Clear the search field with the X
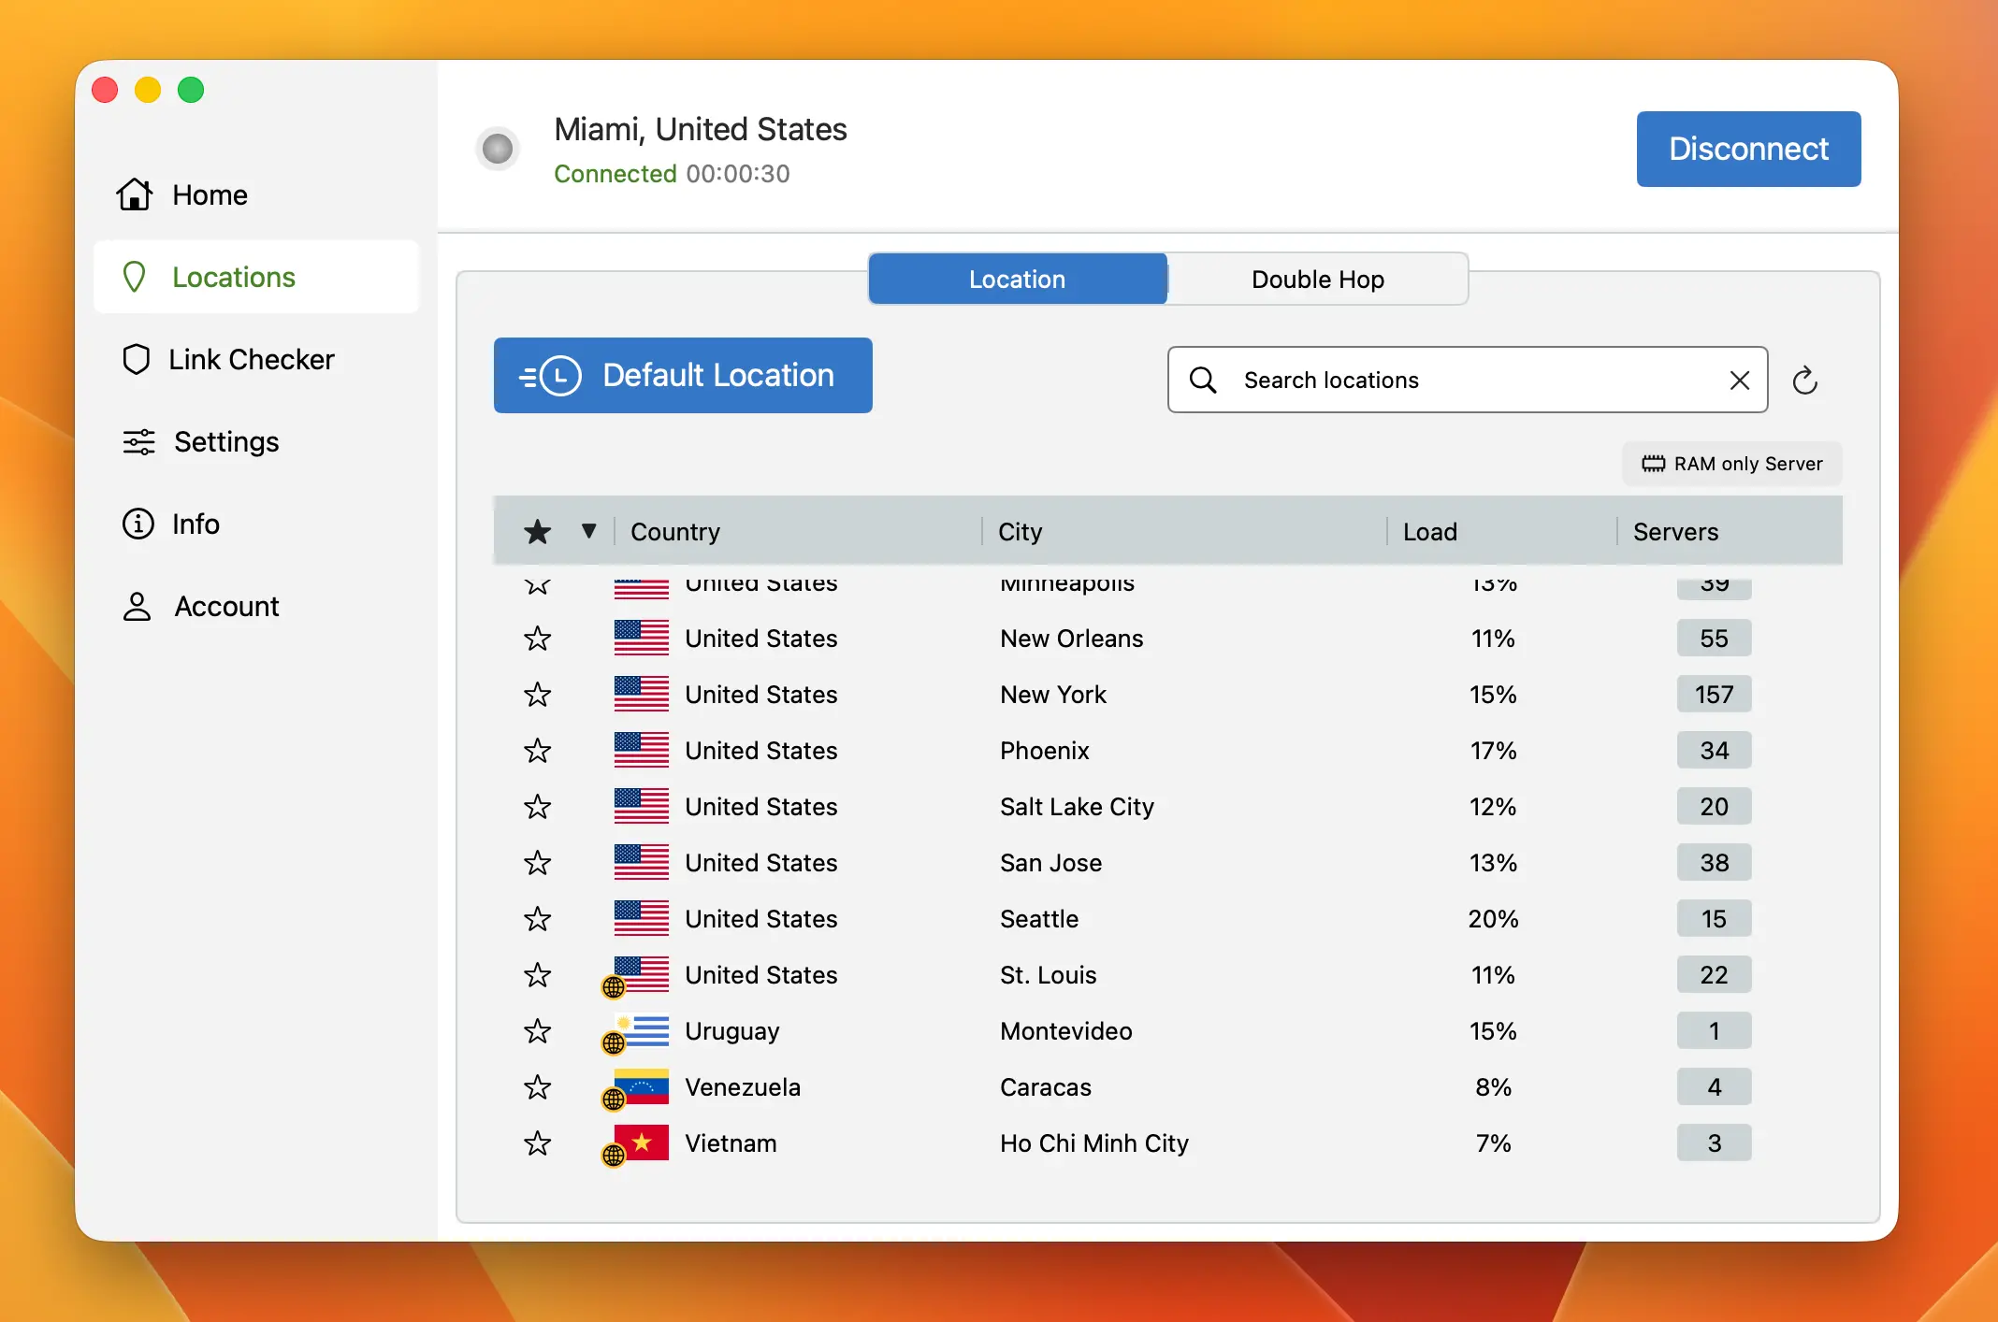The height and width of the screenshot is (1322, 1998). (x=1740, y=380)
